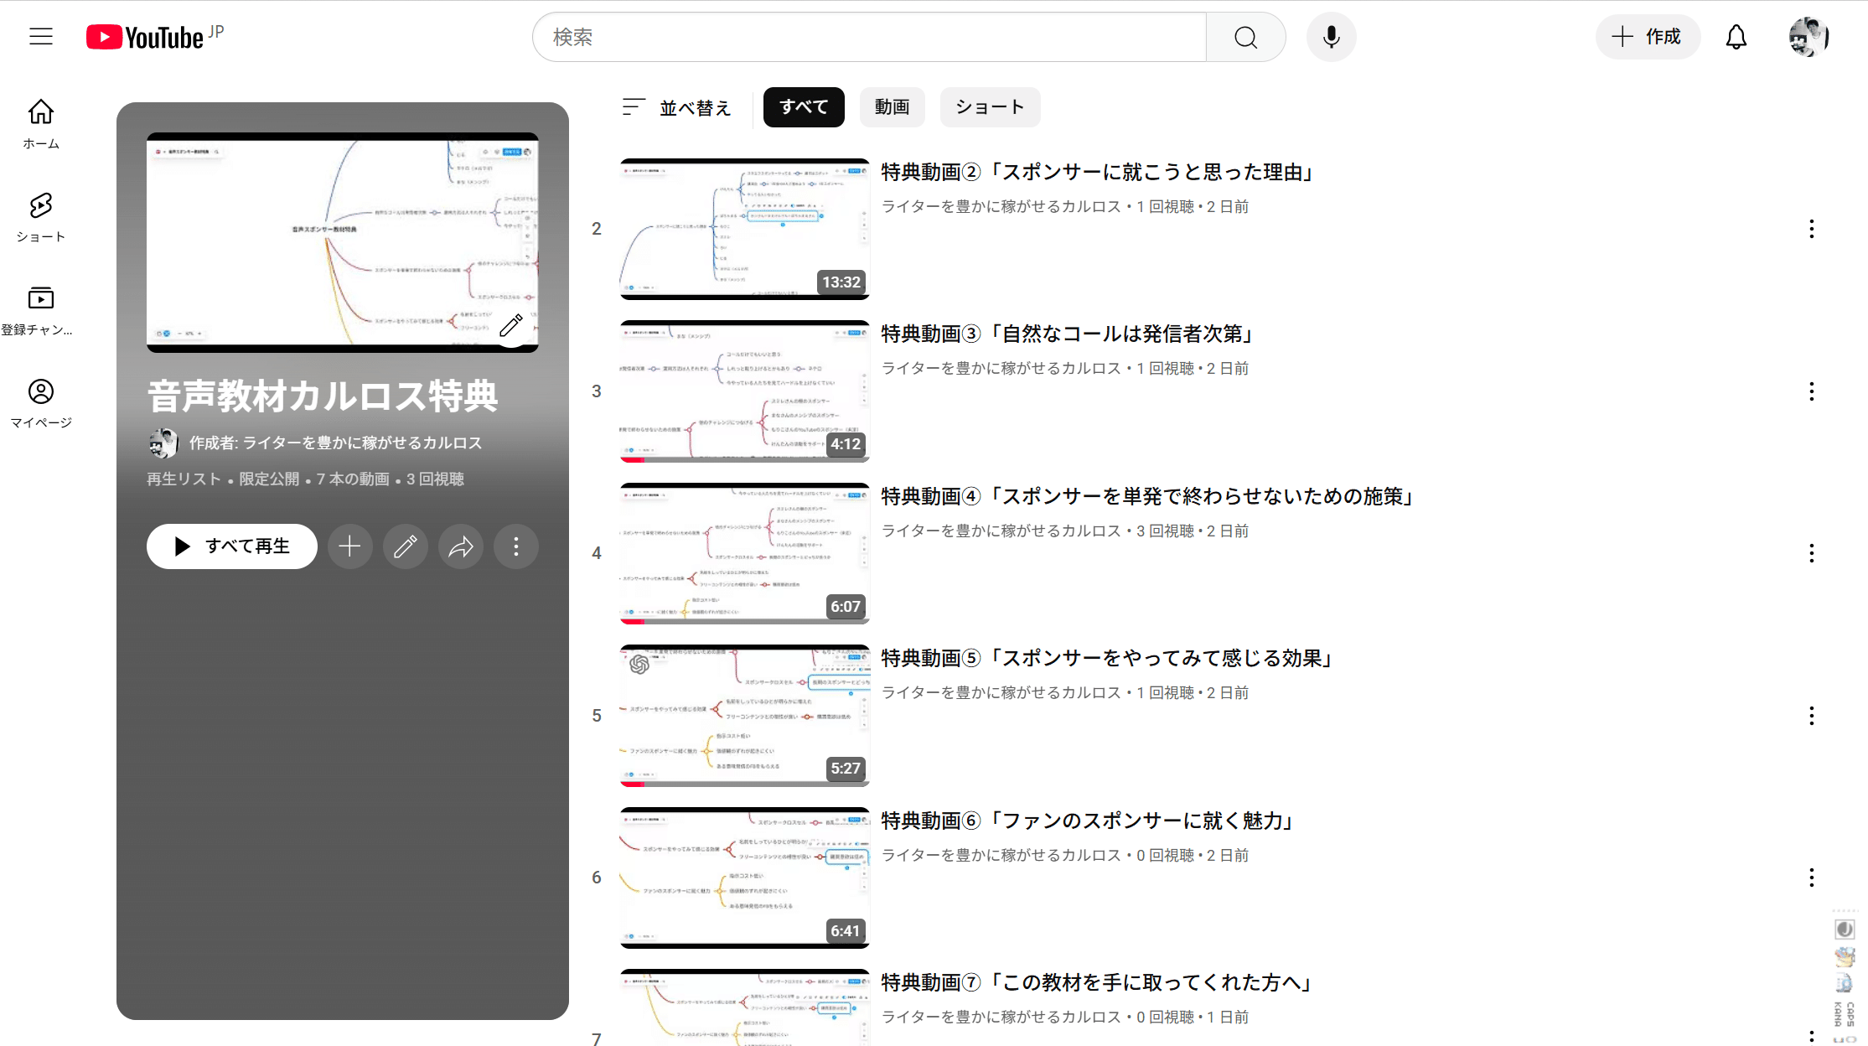Focus the 検索 search field

coord(869,37)
